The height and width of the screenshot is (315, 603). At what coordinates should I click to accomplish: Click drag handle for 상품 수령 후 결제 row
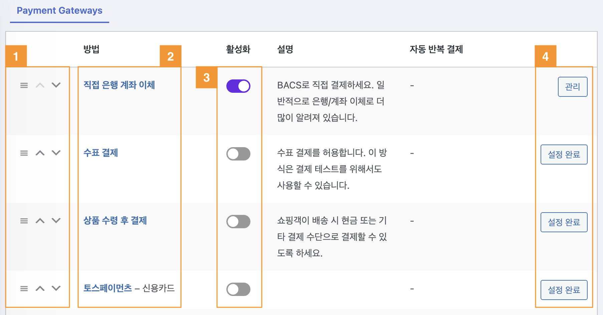coord(24,221)
